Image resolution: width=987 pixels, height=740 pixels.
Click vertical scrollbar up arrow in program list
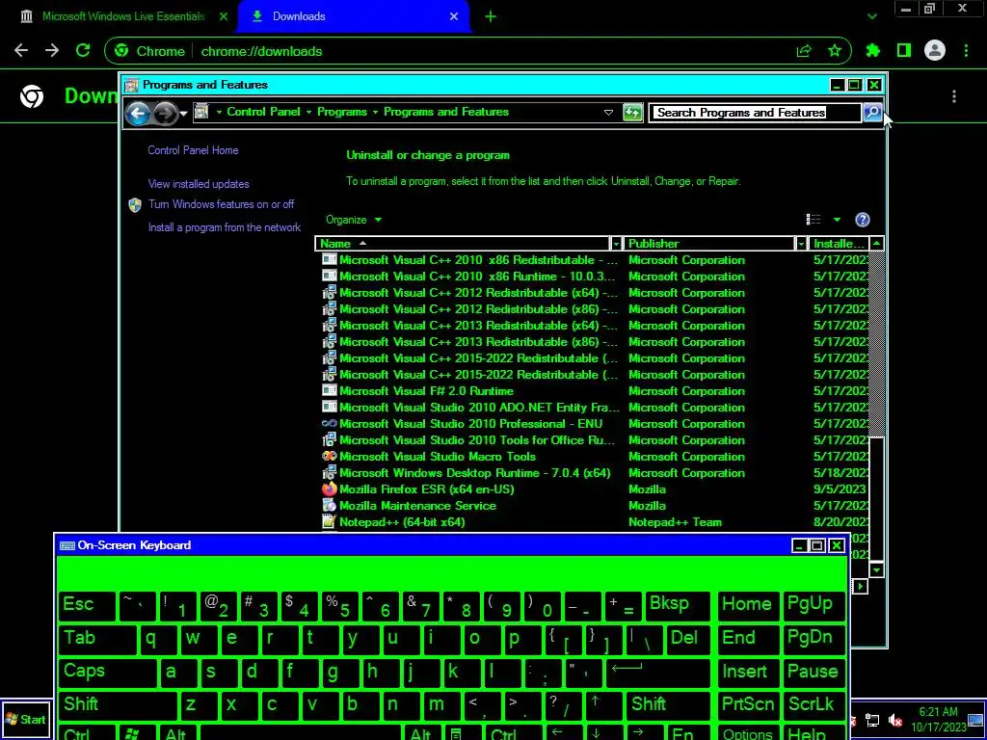[876, 244]
